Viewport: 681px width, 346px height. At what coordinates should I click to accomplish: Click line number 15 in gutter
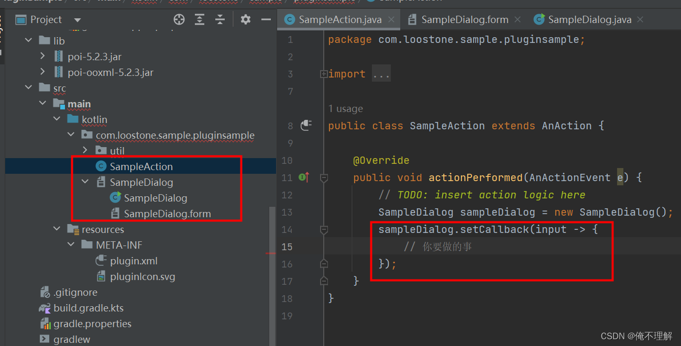[287, 247]
